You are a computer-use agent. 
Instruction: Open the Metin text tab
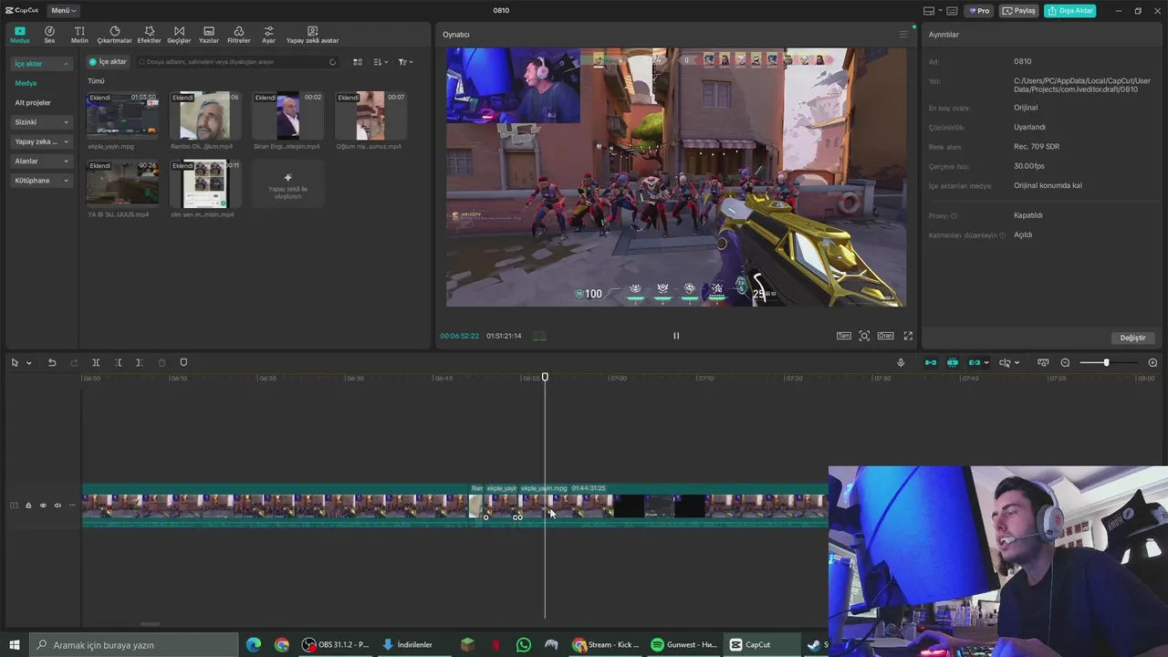point(79,35)
